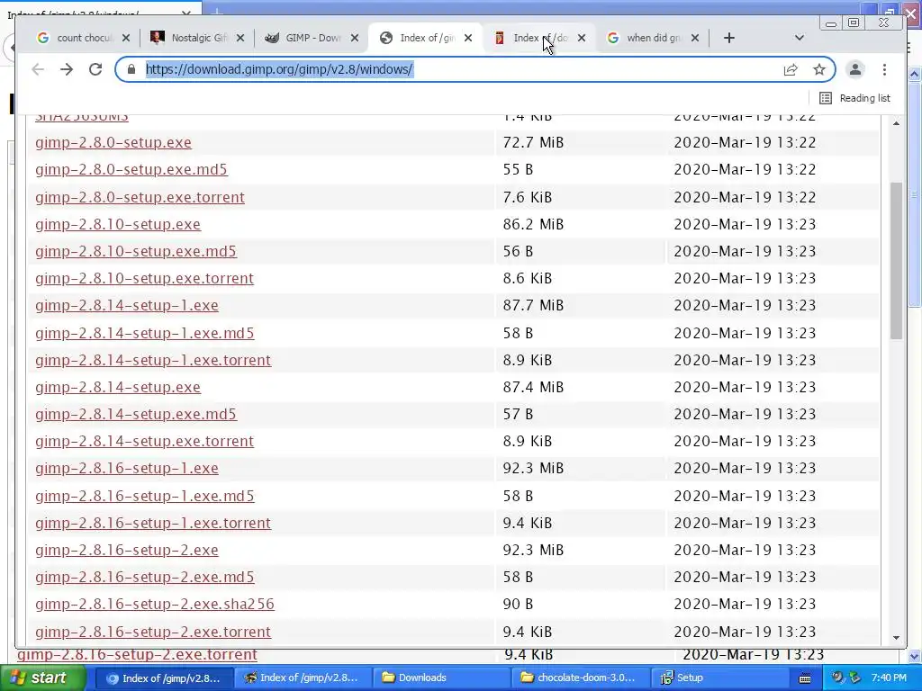This screenshot has height=691, width=922.
Task: Open gimp-2.8.10-setup.exe.md5 link
Action: tap(136, 252)
